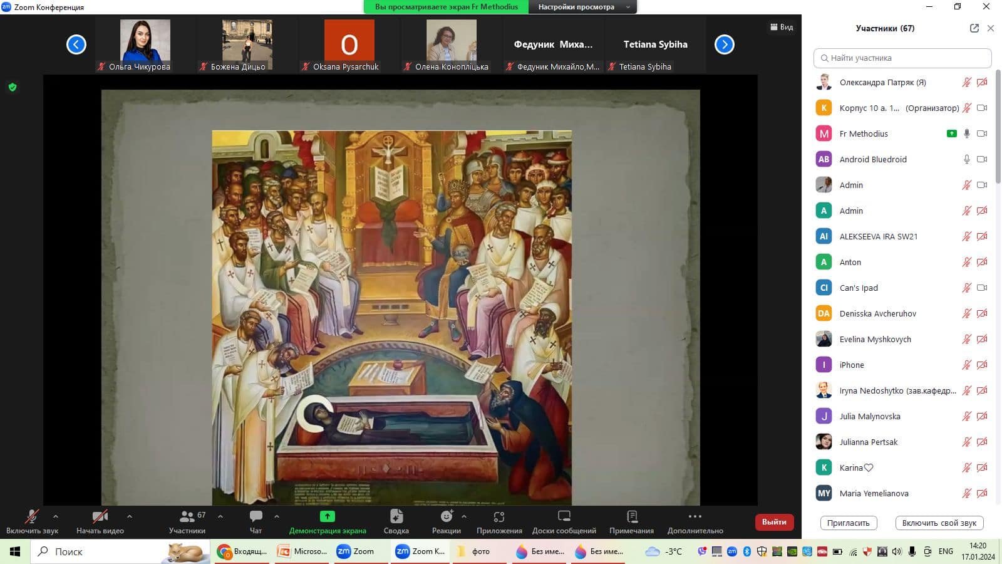Click the green encryption shield icon
1002x564 pixels.
[13, 87]
